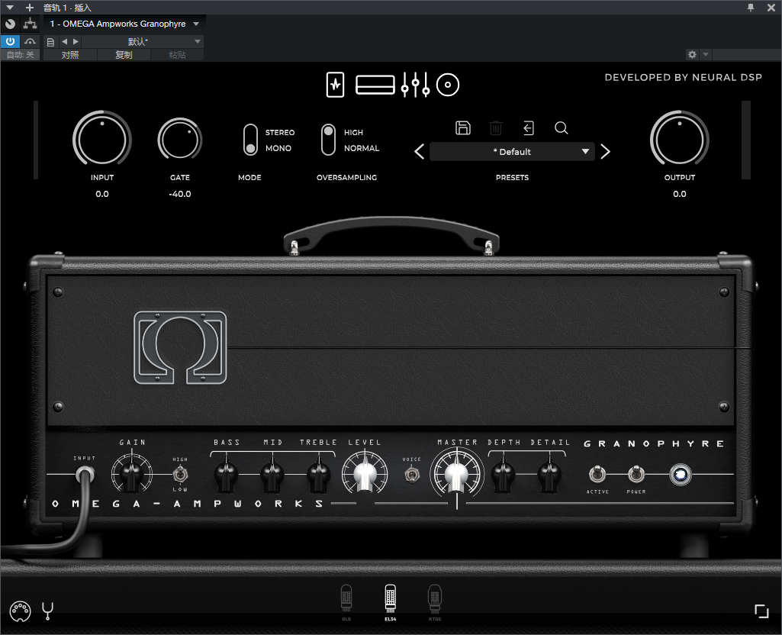782x635 pixels.
Task: Click the resize window corner icon
Action: click(x=761, y=611)
